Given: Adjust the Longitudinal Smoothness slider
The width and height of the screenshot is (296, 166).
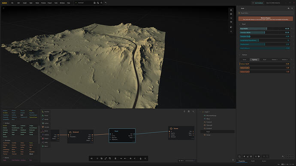Looking at the screenshot, I should point(265,40).
